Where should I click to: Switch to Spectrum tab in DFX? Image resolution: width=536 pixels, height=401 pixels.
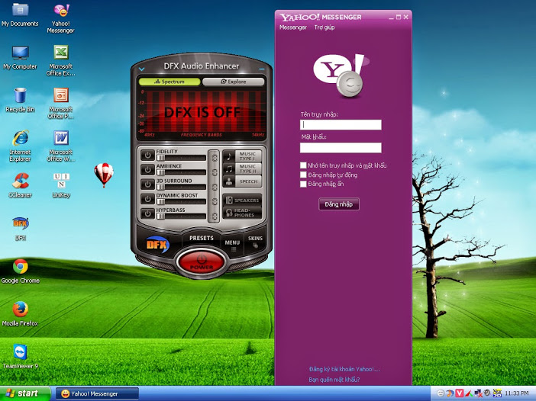point(170,82)
